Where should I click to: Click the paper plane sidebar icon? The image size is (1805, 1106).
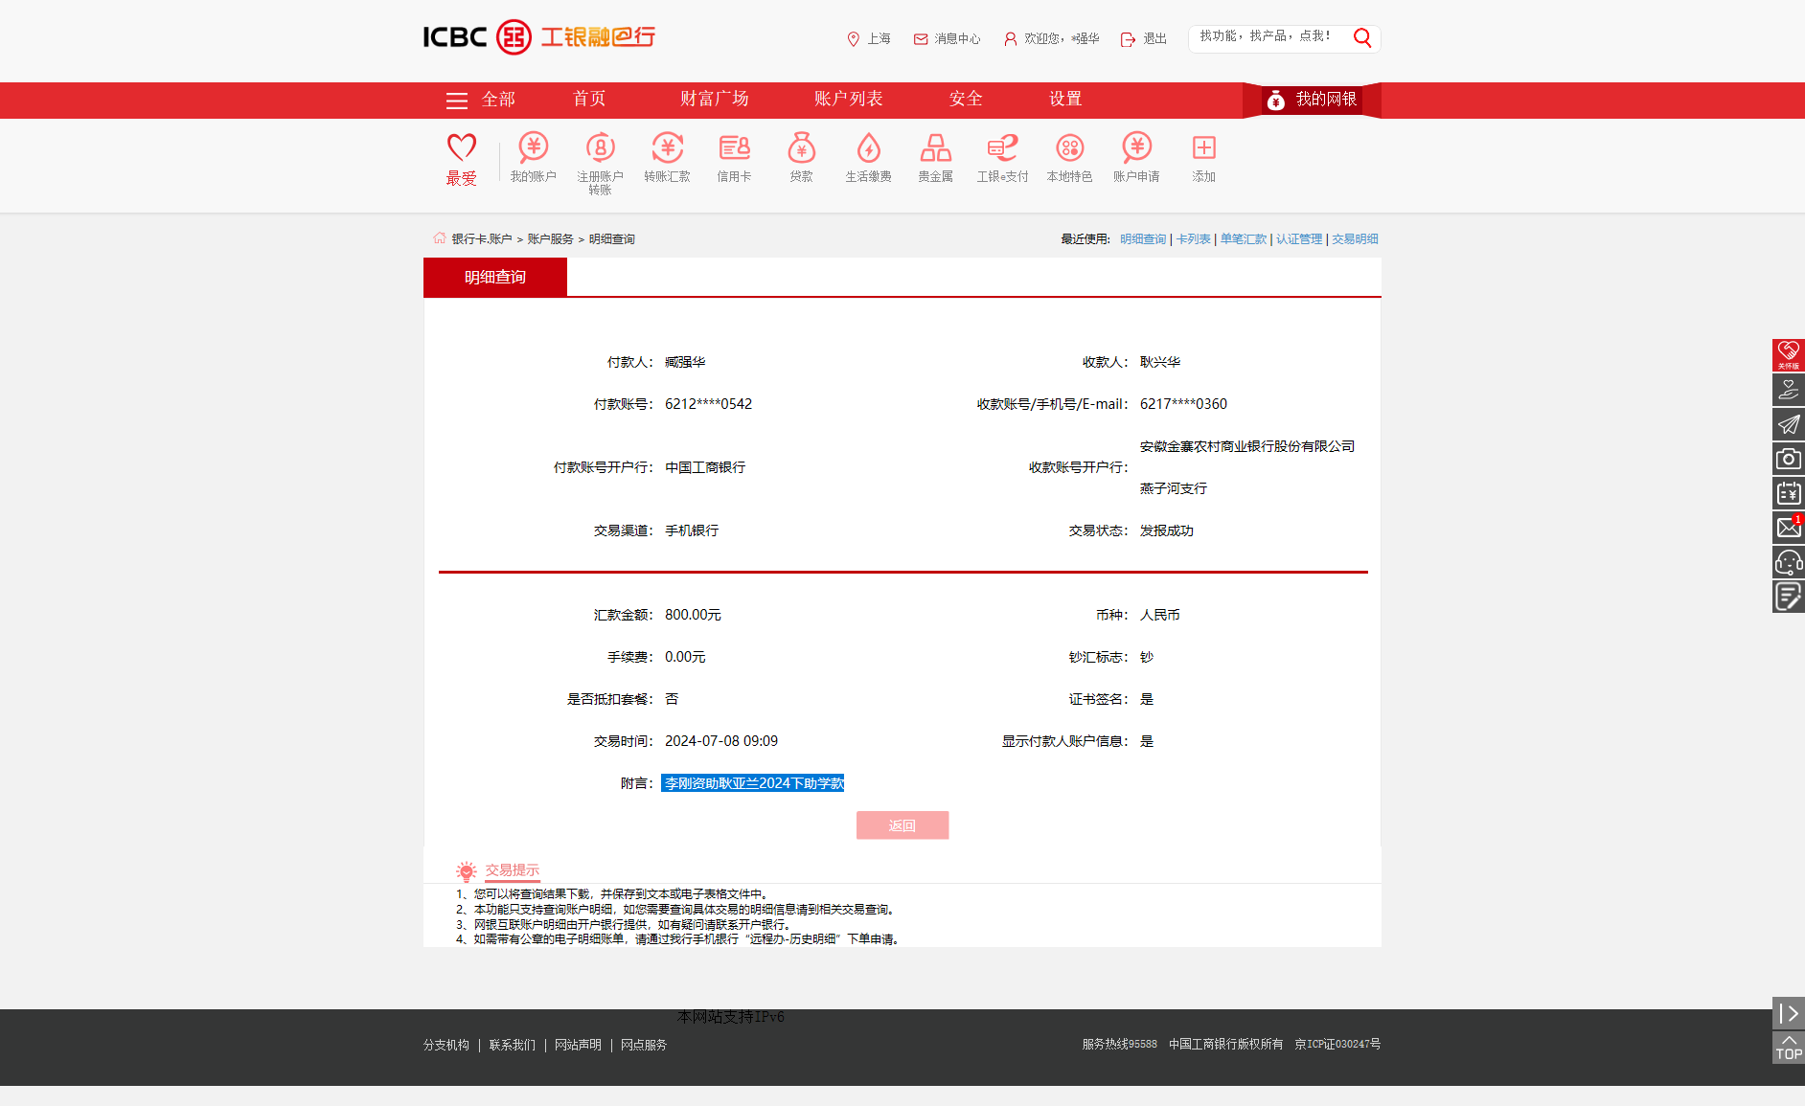point(1788,424)
